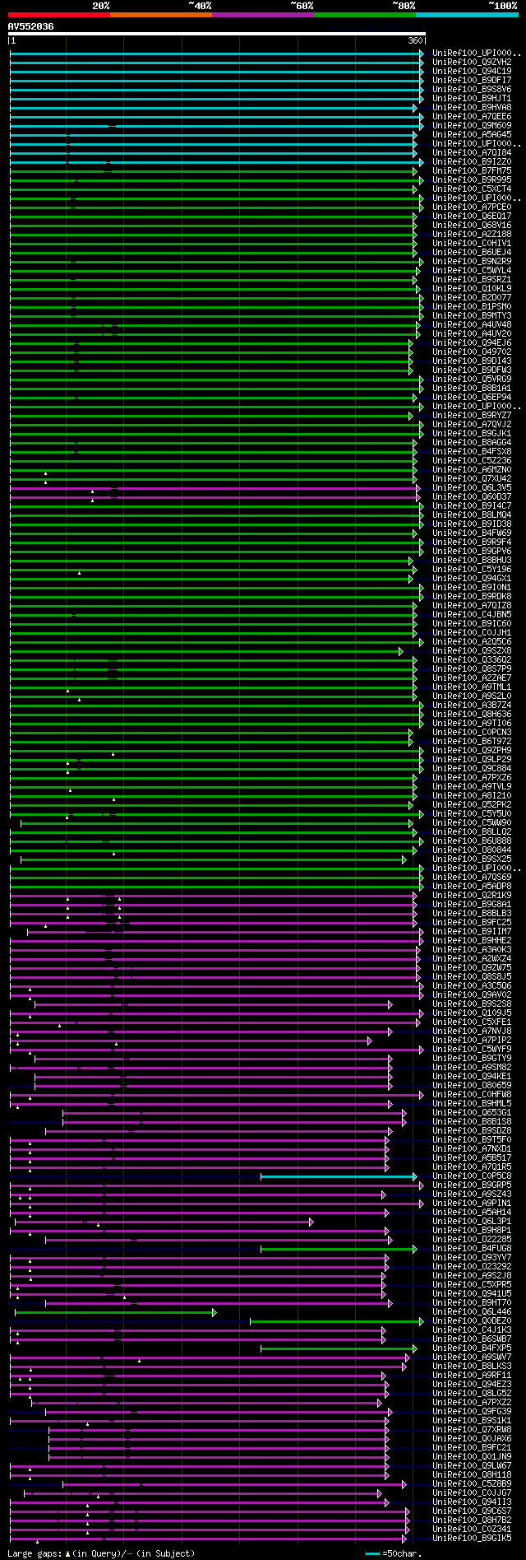This screenshot has width=526, height=1560.
Task: Click the white query ruler bar under AV552036
Action: pos(216,34)
